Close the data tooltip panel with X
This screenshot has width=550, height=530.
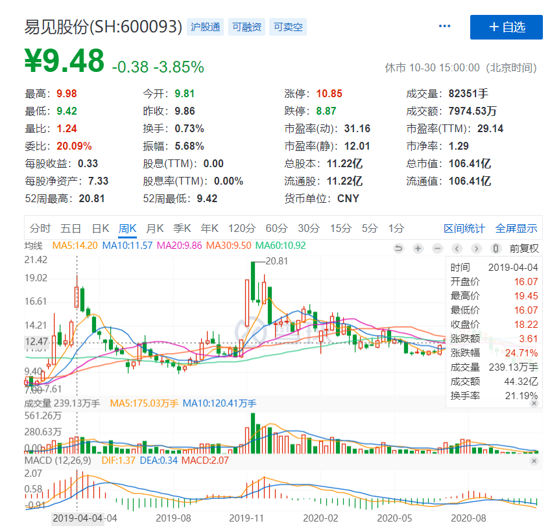(534, 403)
